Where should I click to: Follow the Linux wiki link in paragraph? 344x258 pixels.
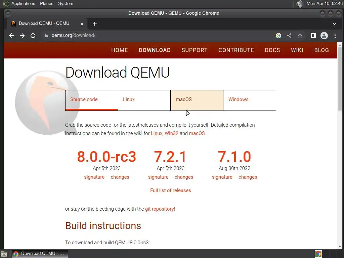pos(157,133)
